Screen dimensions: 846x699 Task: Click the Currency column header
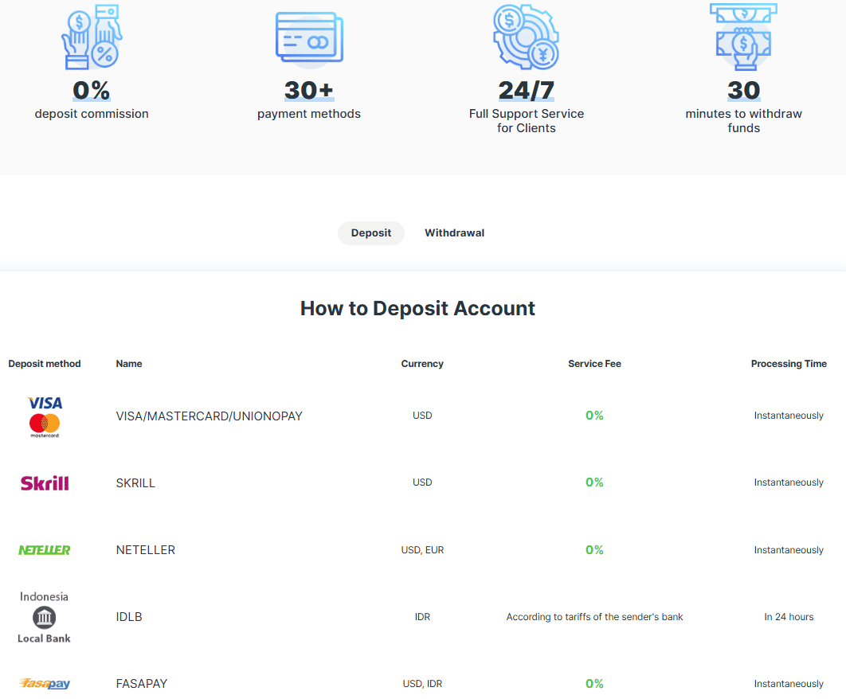422,364
